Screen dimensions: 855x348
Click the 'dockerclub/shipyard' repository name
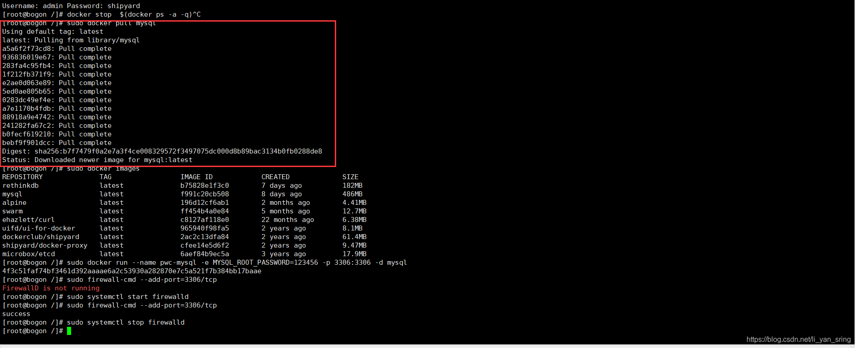tap(40, 237)
